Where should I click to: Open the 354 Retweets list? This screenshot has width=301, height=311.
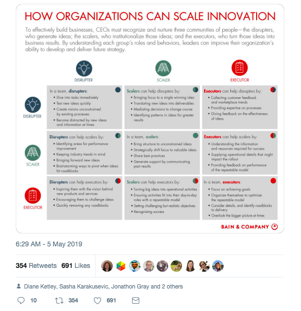click(36, 266)
